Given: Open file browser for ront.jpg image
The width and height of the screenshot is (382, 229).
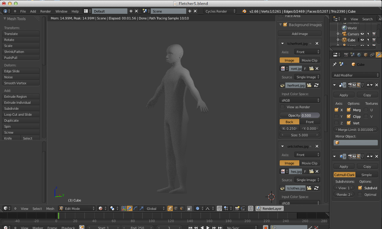Looking at the screenshot, I should [x=312, y=68].
